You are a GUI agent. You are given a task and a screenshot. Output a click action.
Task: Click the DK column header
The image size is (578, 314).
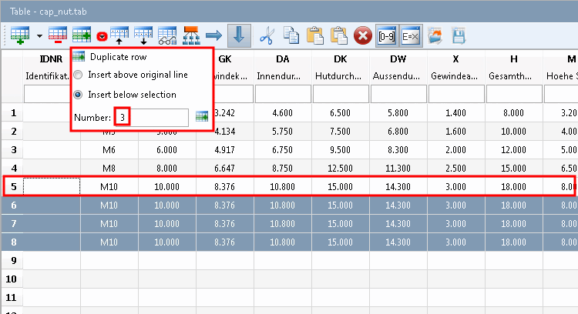point(340,59)
